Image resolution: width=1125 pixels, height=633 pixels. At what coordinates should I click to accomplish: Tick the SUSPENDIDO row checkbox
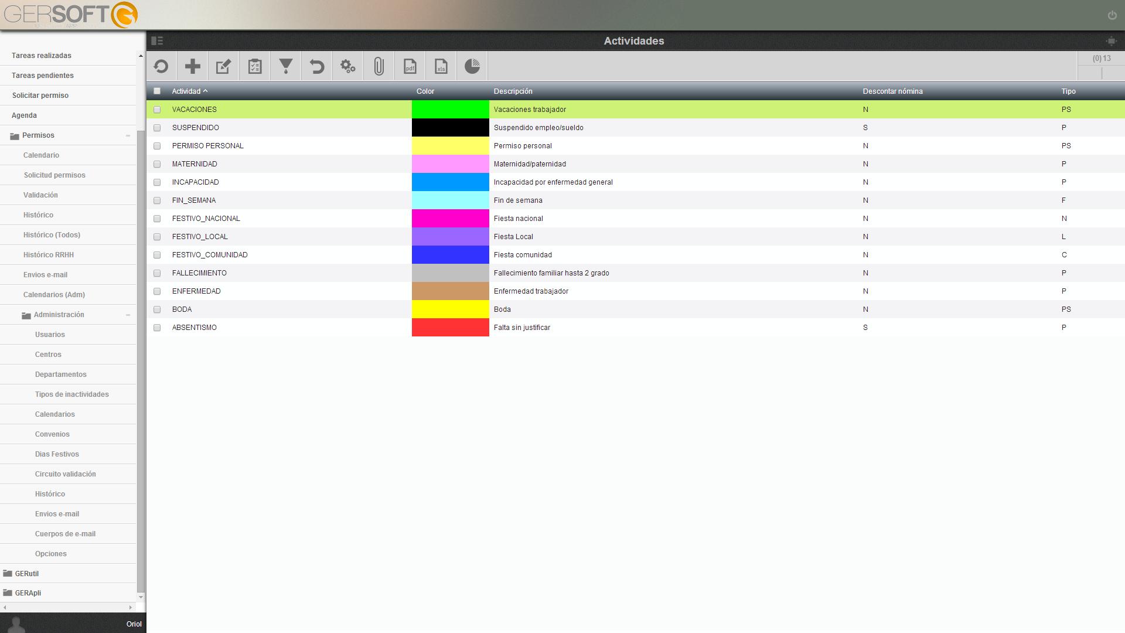(157, 128)
